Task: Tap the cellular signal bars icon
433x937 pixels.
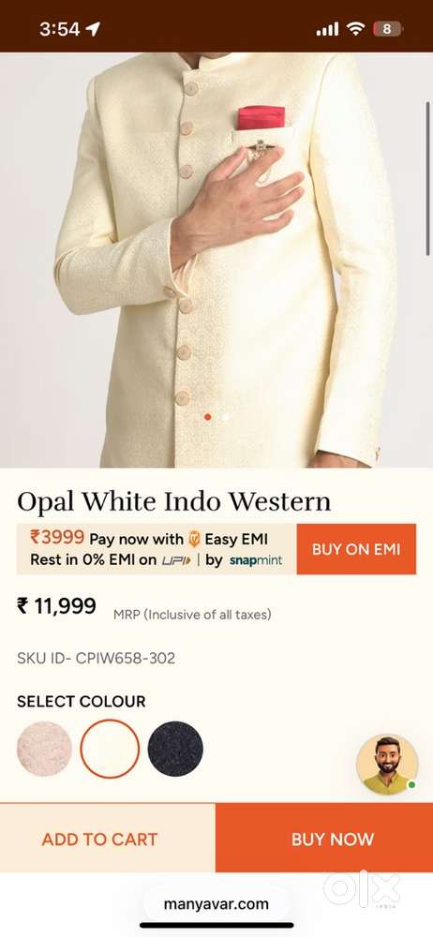Action: click(x=327, y=29)
